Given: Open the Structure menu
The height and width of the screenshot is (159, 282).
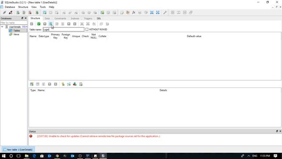Looking at the screenshot, I should [23, 7].
